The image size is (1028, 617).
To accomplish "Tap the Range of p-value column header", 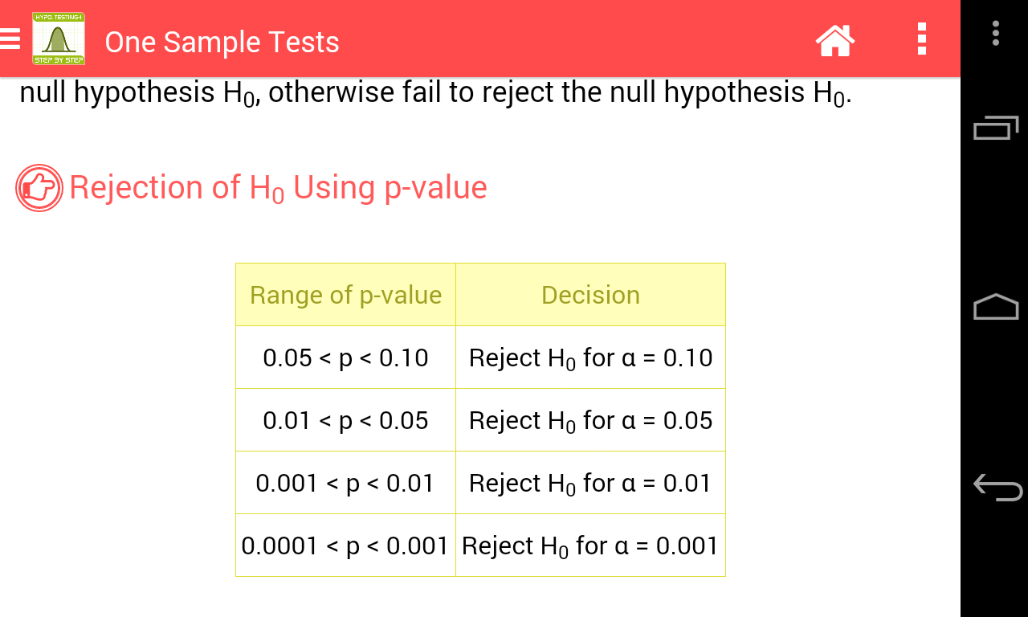I will coord(345,295).
